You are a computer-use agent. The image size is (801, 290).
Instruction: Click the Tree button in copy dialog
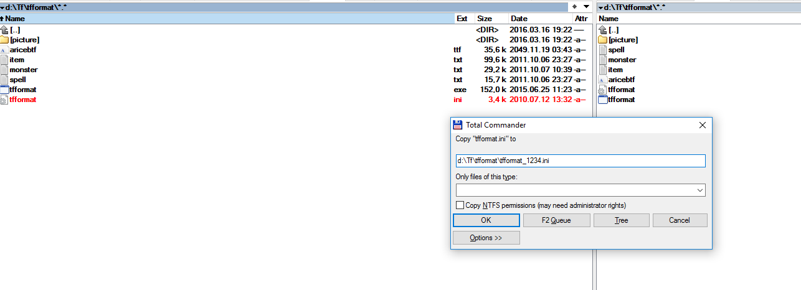(621, 220)
